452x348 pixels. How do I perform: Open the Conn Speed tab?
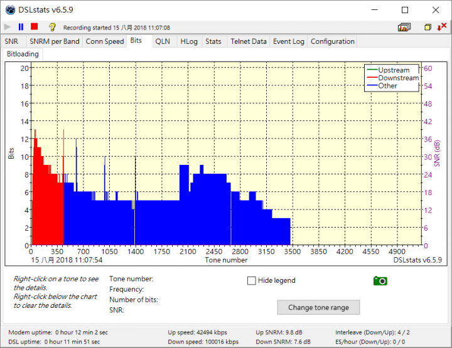pyautogui.click(x=105, y=41)
